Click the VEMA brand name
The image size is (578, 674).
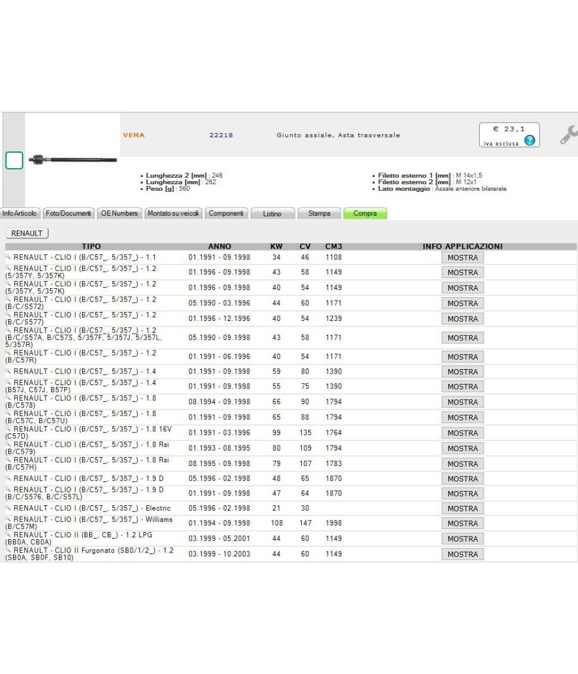coord(134,135)
